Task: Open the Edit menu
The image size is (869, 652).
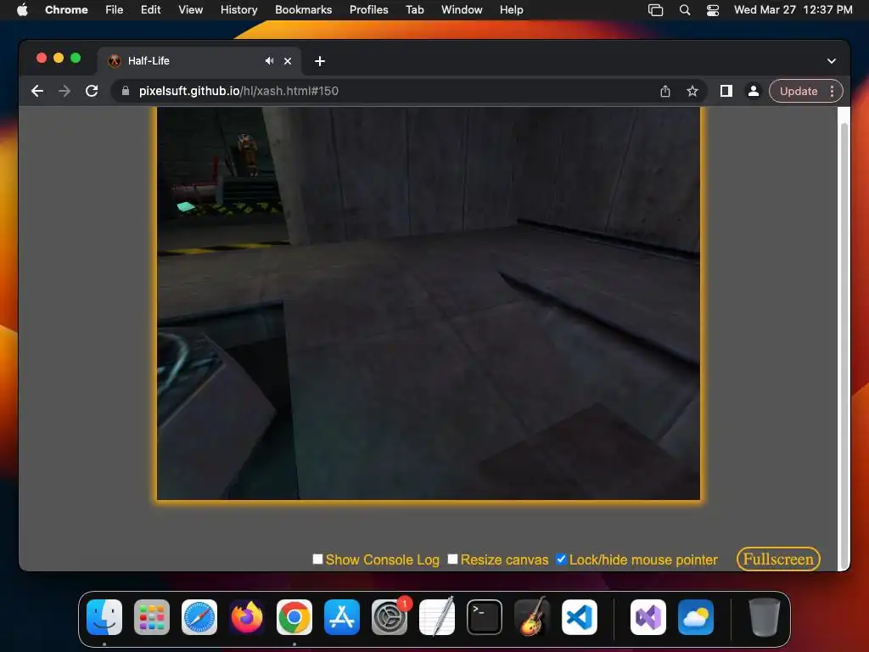Action: pyautogui.click(x=151, y=9)
